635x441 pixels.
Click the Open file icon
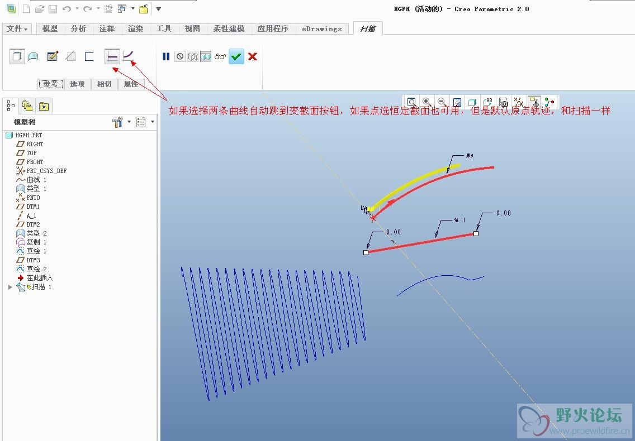[39, 9]
